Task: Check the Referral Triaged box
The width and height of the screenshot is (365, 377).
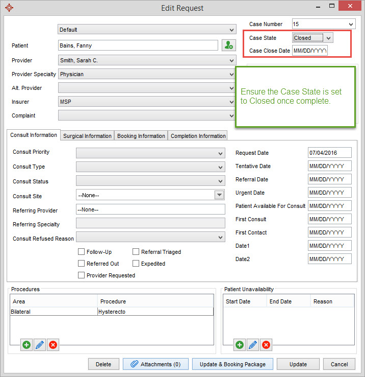Action: tap(136, 252)
